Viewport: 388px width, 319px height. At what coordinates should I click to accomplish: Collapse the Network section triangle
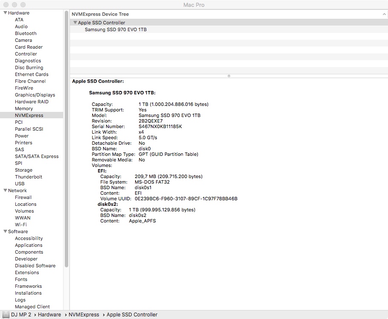click(x=5, y=190)
